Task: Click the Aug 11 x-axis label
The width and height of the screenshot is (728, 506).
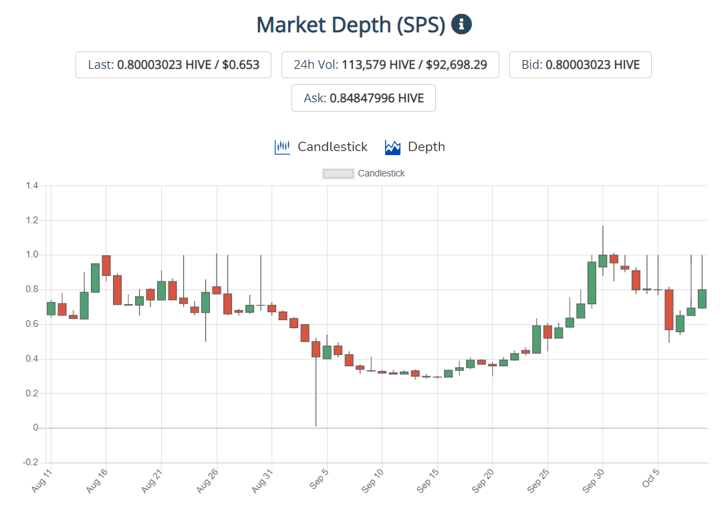Action: [42, 481]
